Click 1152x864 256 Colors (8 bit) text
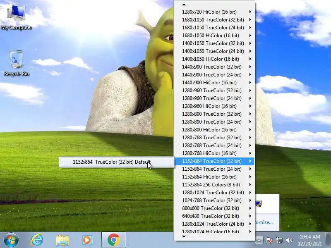 point(211,184)
